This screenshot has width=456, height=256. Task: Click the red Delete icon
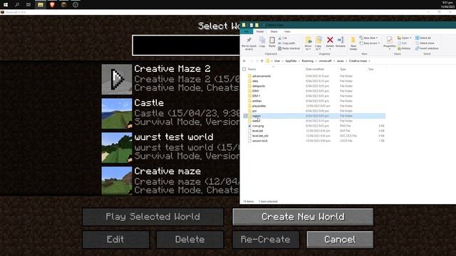330,40
